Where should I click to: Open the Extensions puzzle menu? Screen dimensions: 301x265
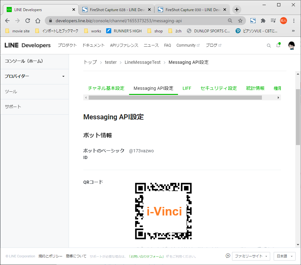click(263, 21)
